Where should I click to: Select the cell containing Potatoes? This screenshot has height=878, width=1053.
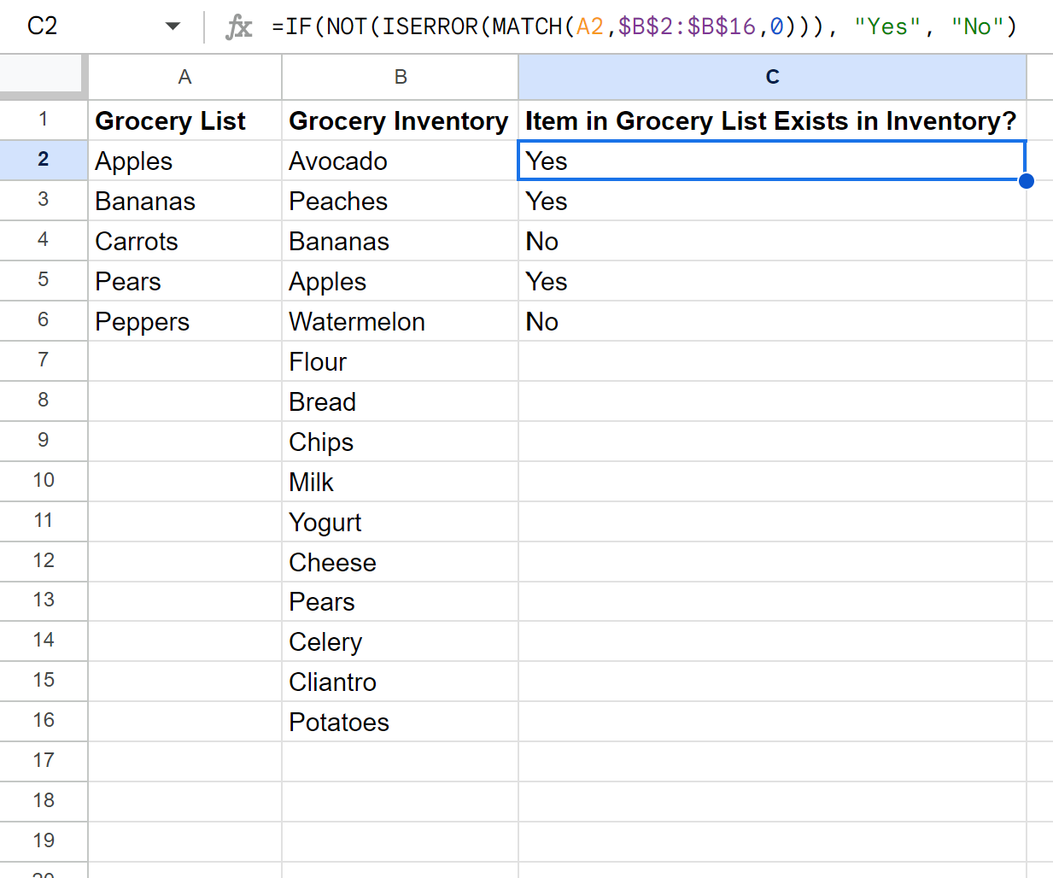point(401,722)
